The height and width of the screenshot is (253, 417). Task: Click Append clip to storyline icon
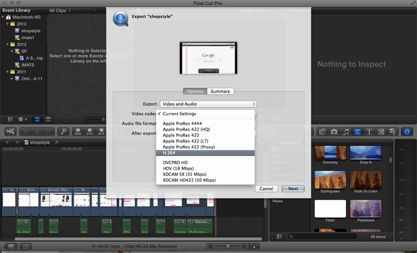tap(101, 132)
